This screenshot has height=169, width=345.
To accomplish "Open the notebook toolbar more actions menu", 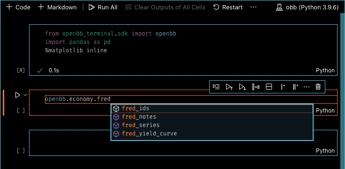I will click(253, 7).
